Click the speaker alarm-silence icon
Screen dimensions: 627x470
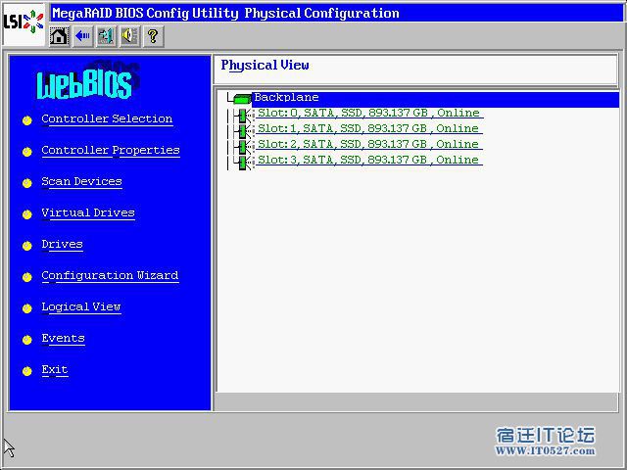(130, 36)
